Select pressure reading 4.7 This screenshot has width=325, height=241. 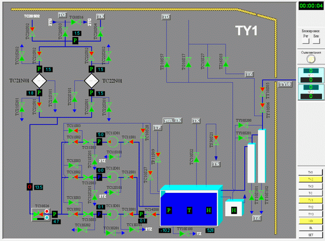pos(56,221)
